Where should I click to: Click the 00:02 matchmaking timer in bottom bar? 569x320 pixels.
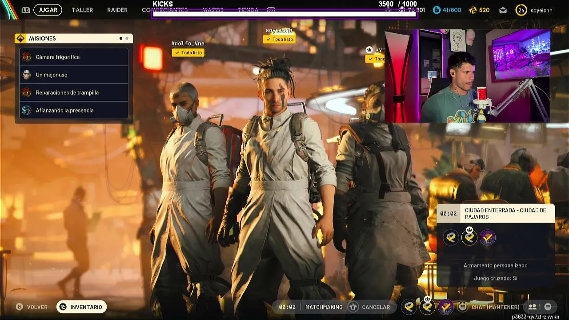tap(287, 307)
